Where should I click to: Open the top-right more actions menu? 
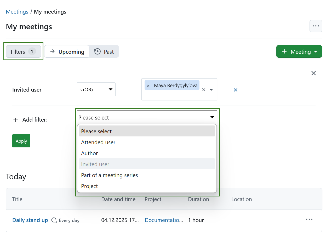316,26
